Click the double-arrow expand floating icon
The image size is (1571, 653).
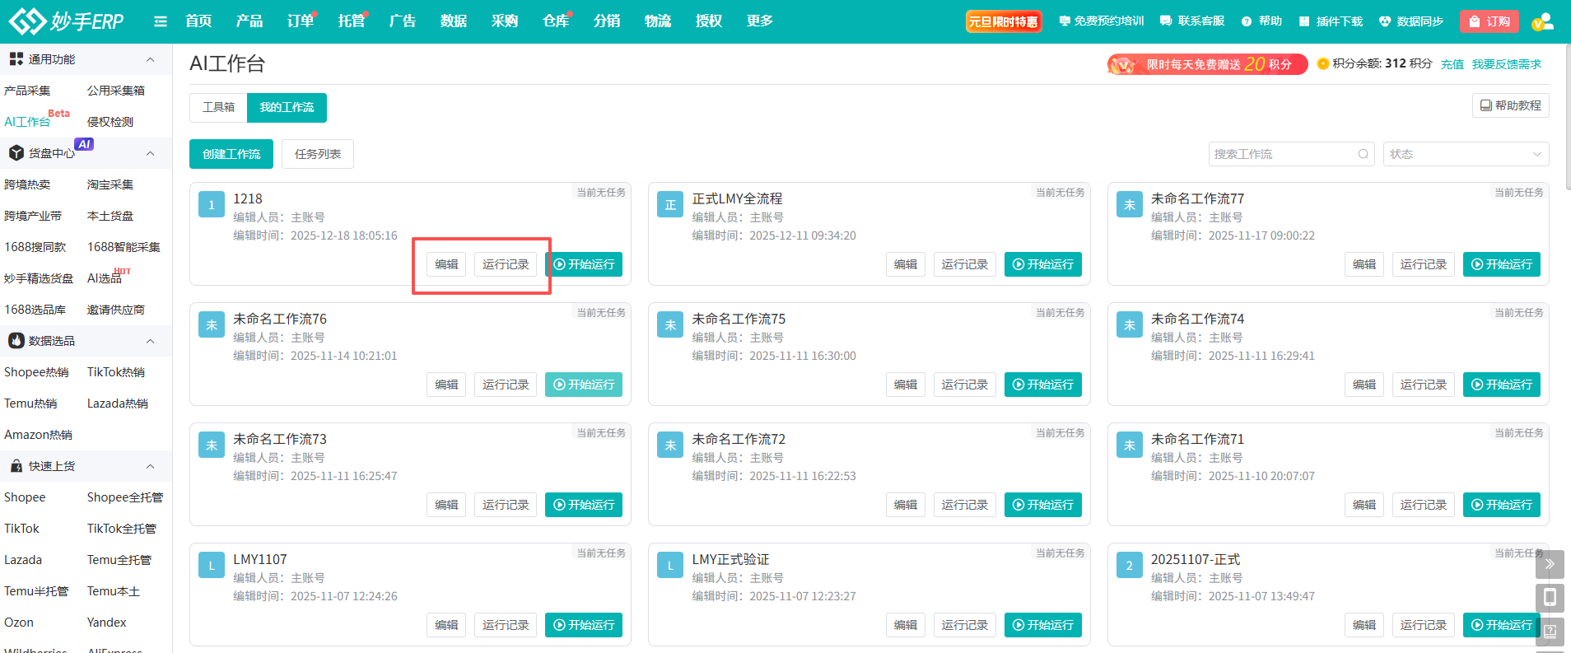coord(1550,564)
